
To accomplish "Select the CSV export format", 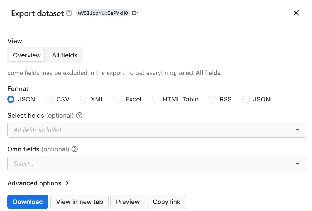I will 49,99.
